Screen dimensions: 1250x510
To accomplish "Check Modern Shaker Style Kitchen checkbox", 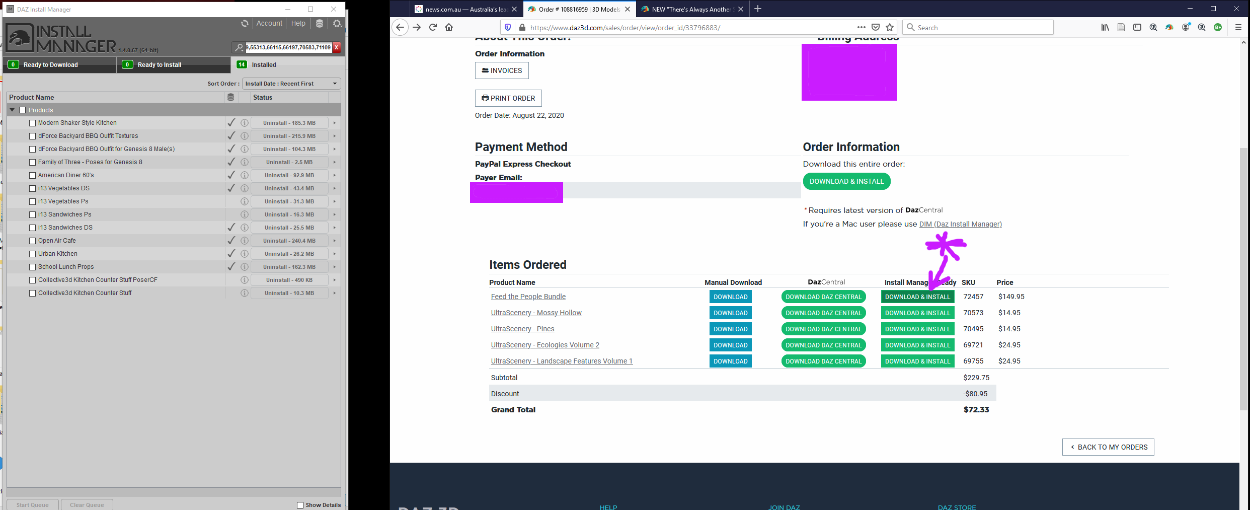I will tap(33, 123).
